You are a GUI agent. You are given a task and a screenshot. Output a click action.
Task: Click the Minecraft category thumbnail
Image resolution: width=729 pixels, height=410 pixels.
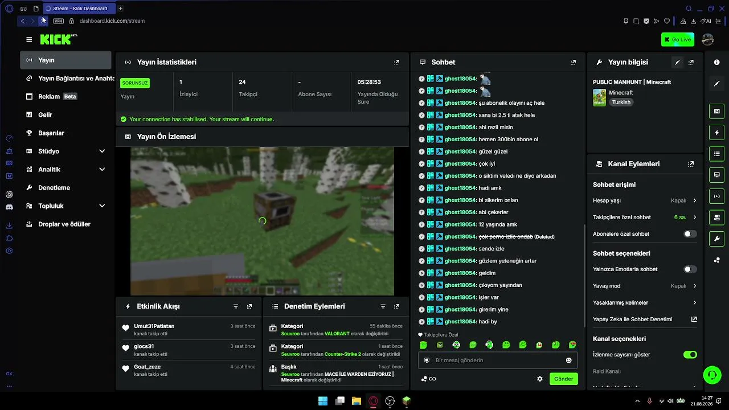point(599,97)
